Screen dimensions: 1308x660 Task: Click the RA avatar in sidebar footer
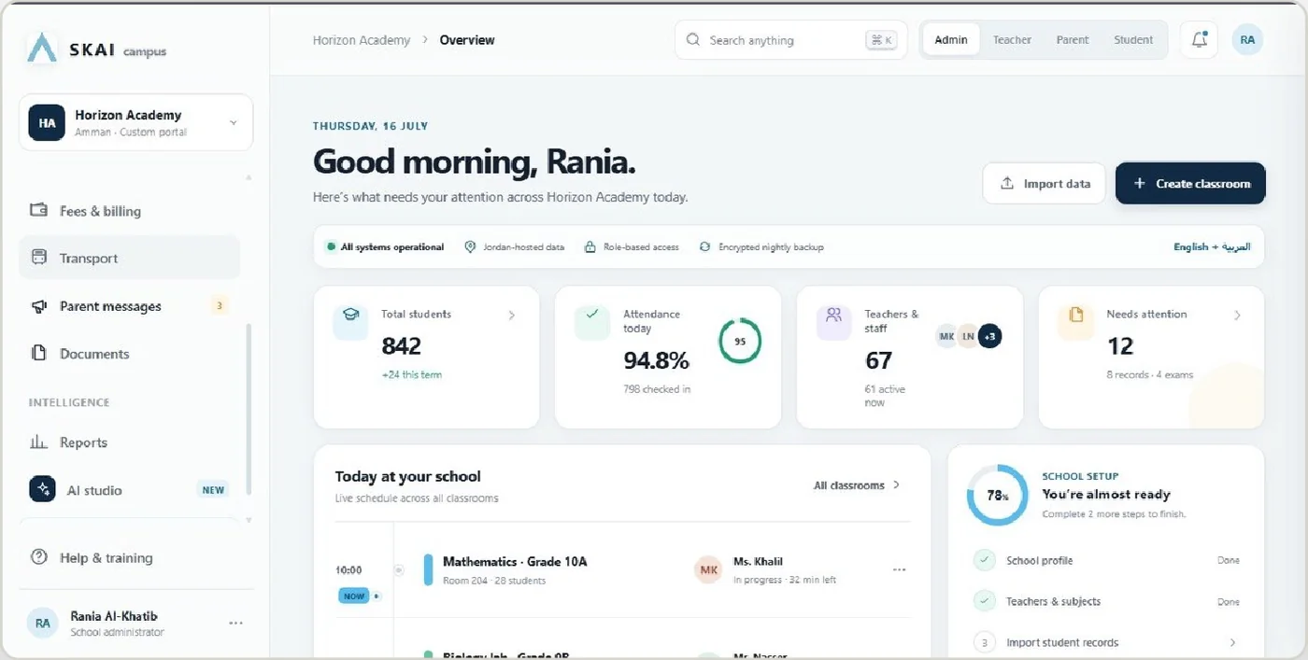[x=42, y=623]
